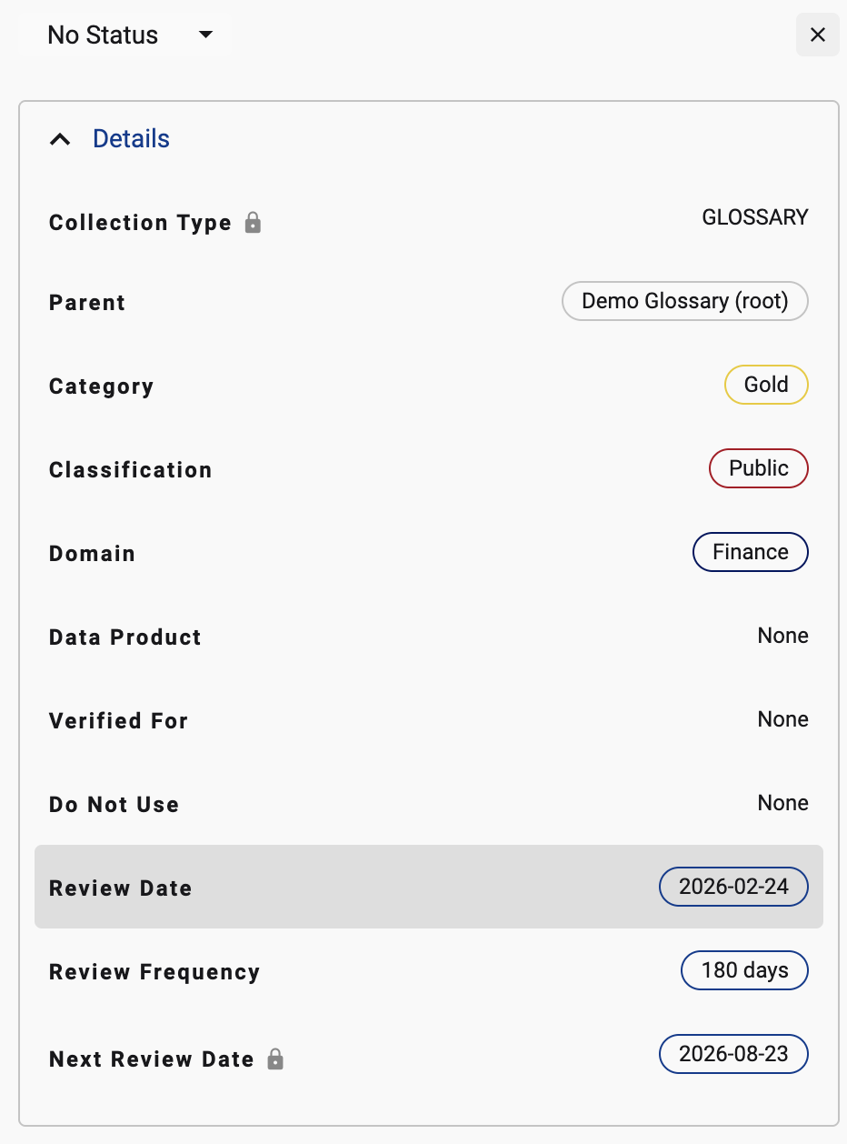The height and width of the screenshot is (1144, 847).
Task: Click the 2026-08-23 Next Review Date chip
Action: pos(732,1054)
